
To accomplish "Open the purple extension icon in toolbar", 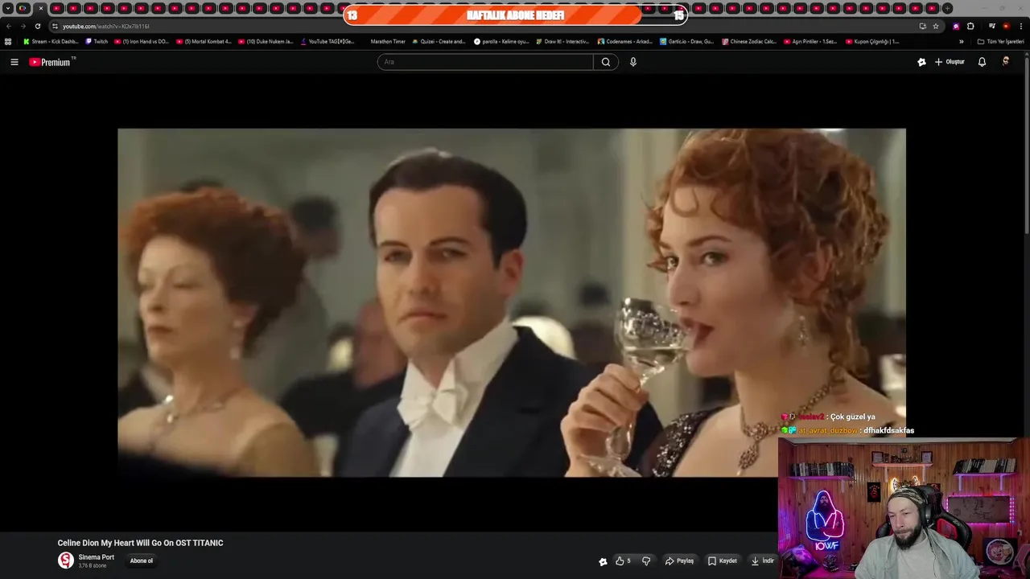I will (956, 26).
